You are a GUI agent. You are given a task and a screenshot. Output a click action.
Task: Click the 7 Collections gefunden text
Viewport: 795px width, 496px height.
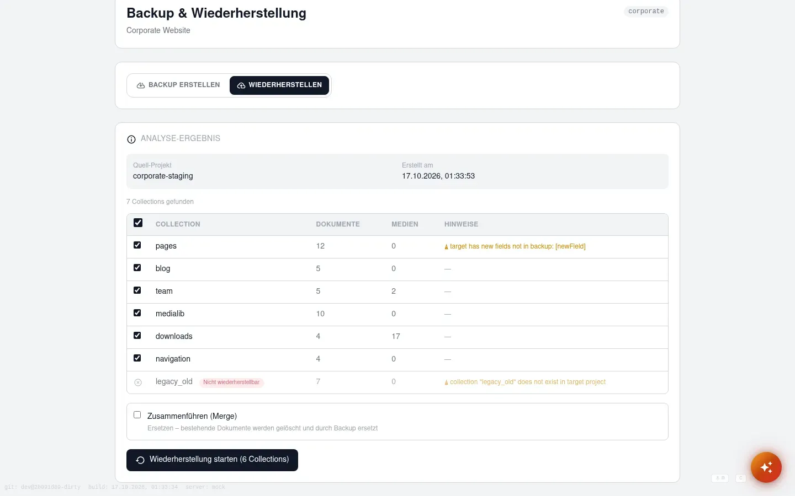click(x=160, y=202)
